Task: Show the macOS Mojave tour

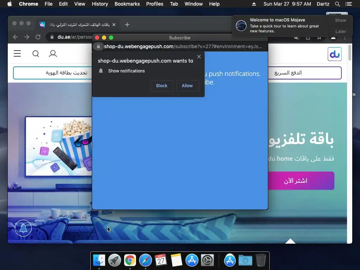Action: coord(340,20)
